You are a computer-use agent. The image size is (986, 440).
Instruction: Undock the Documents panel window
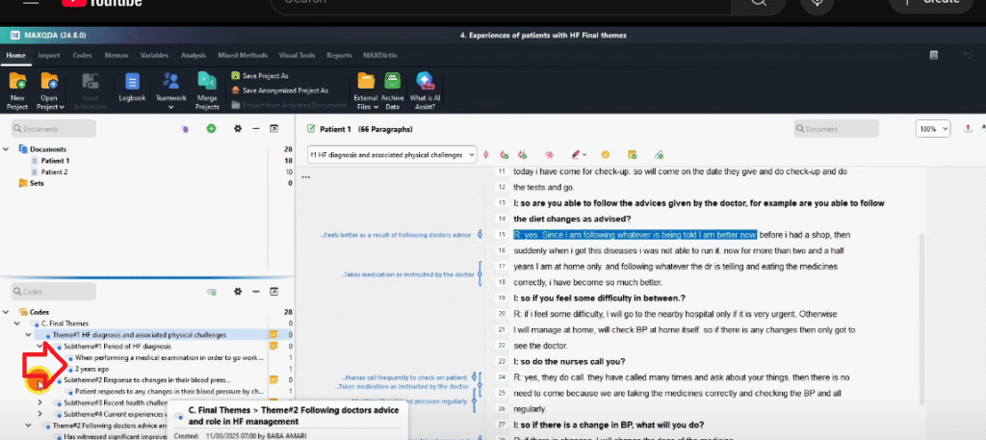tap(274, 129)
